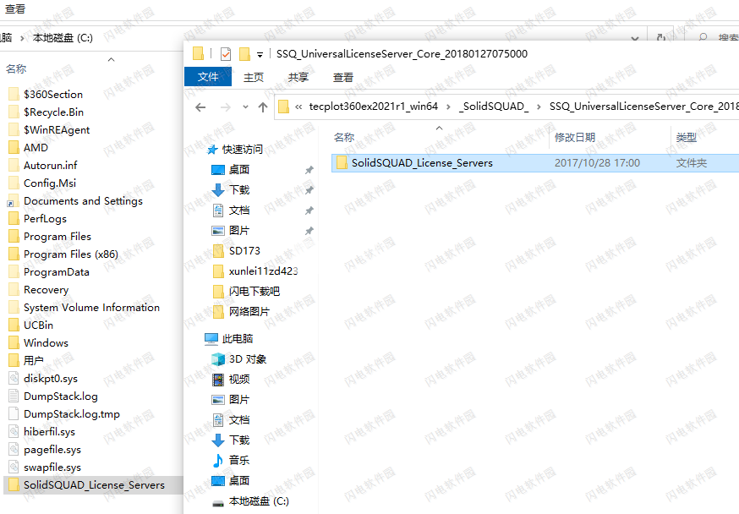Open 音乐 under This PC
Image resolution: width=739 pixels, height=514 pixels.
(x=231, y=460)
